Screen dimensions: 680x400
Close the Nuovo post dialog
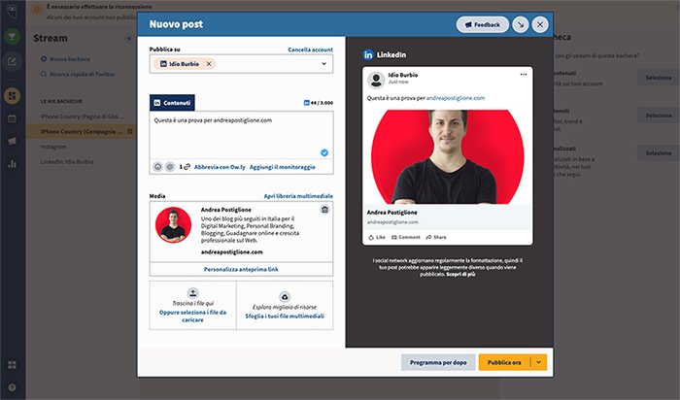[540, 24]
